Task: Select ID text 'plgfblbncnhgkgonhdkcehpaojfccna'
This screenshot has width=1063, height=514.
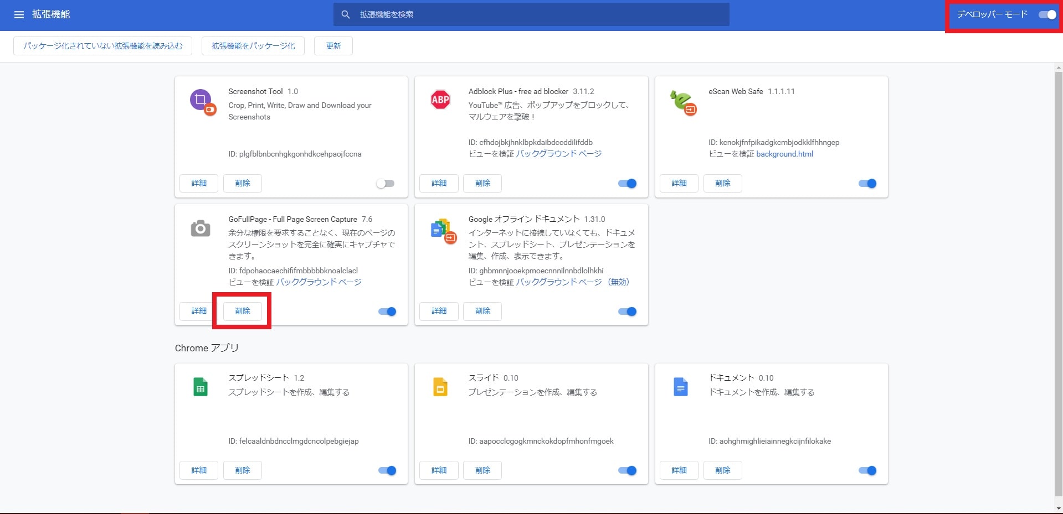Action: pos(300,154)
